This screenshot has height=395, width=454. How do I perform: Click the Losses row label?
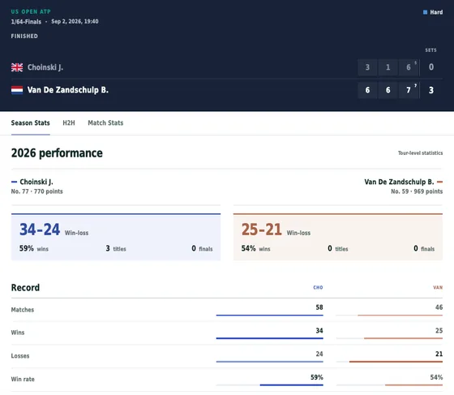(x=20, y=356)
